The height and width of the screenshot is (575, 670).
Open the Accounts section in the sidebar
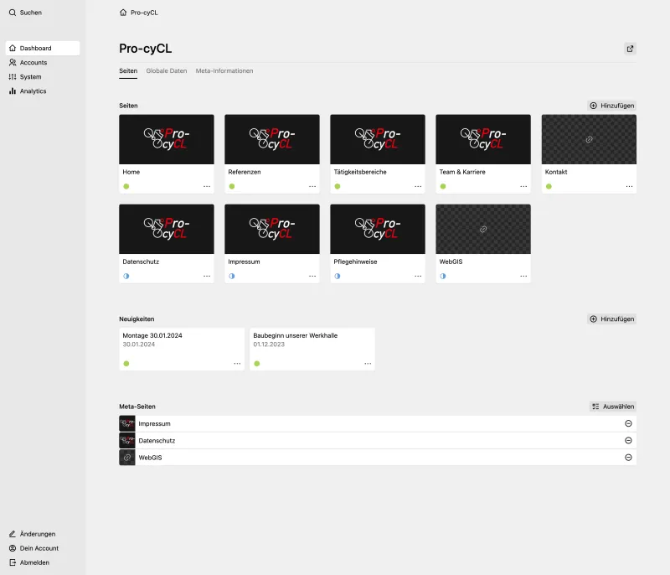pyautogui.click(x=30, y=62)
